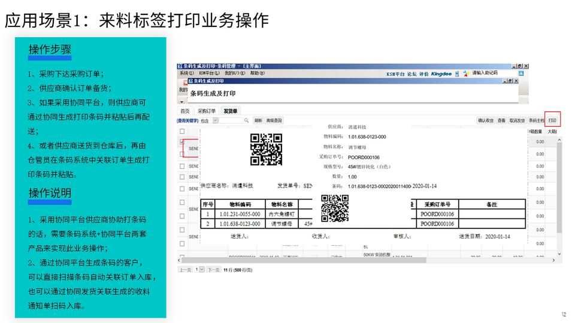Image resolution: width=575 pixels, height=323 pixels.
Task: Tick the select-all checkbox in table header
Action: (182, 131)
